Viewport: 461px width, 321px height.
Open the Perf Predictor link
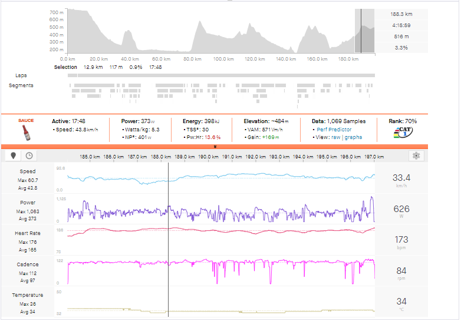click(x=334, y=129)
